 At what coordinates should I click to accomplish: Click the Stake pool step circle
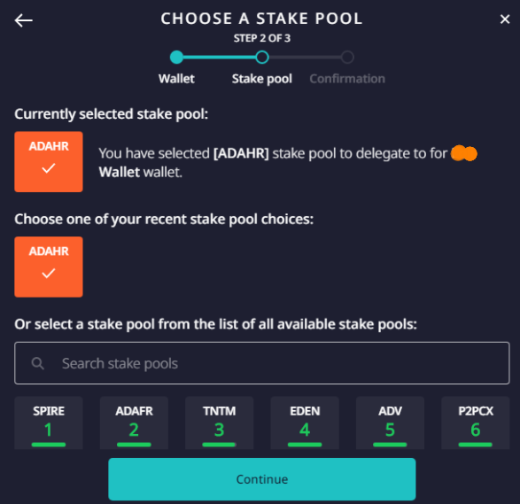coord(262,57)
